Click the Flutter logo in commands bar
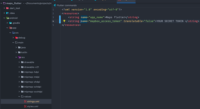Viewport: 200px width, 109px height. pos(55,5)
